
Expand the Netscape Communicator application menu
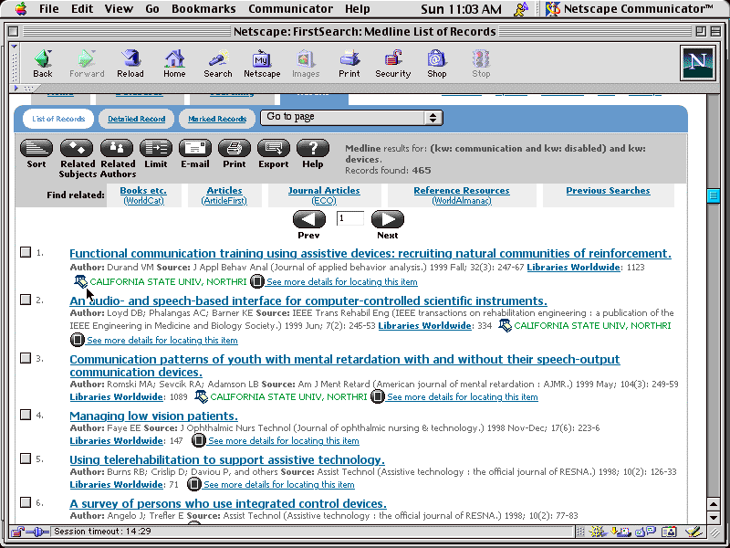[x=629, y=8]
